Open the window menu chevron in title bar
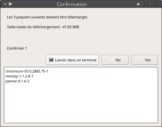This screenshot has width=162, height=127. 5,4
